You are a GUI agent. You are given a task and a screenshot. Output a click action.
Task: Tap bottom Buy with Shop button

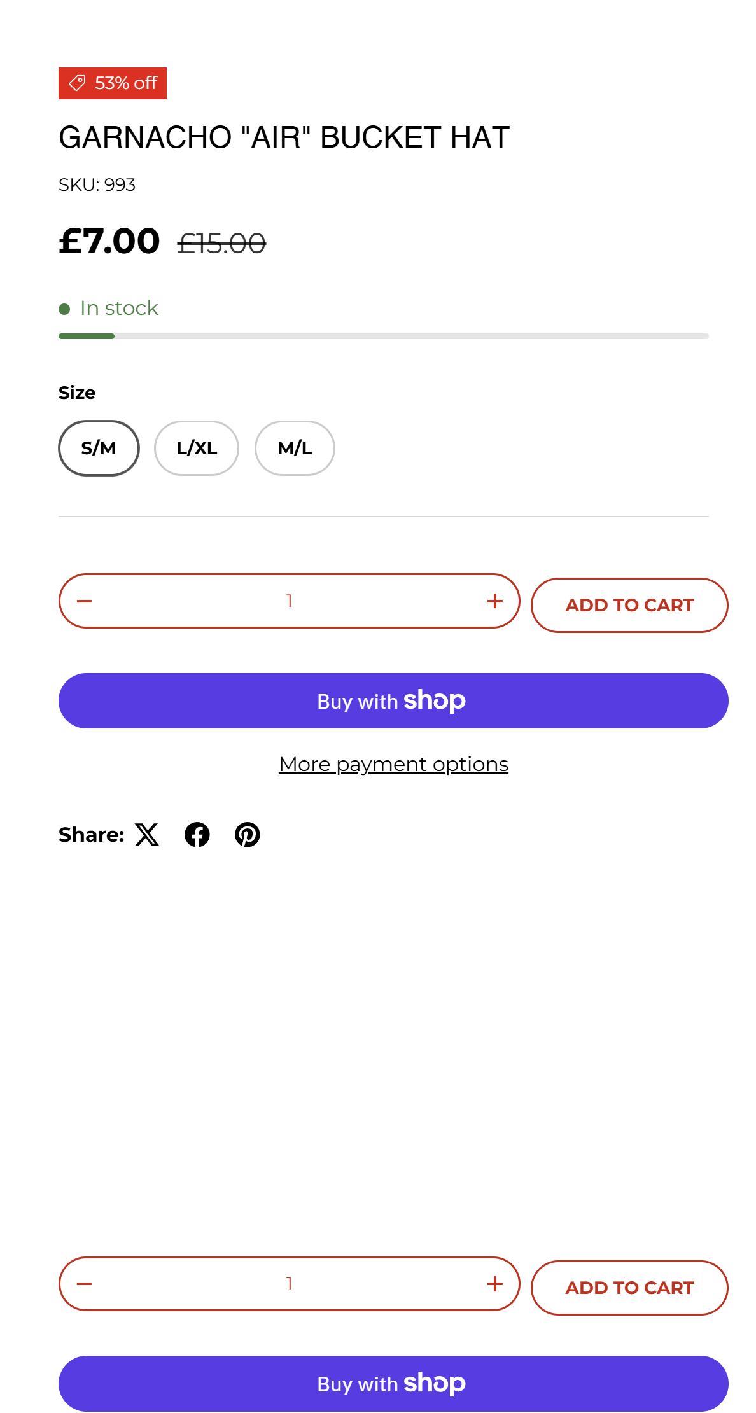tap(393, 1384)
